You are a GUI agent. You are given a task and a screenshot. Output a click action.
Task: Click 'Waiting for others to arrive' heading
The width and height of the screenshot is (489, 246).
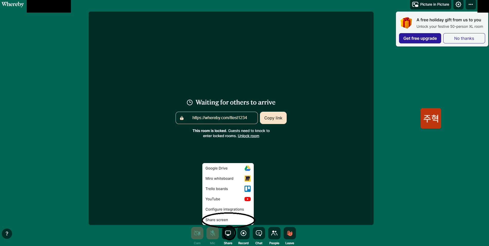[236, 102]
